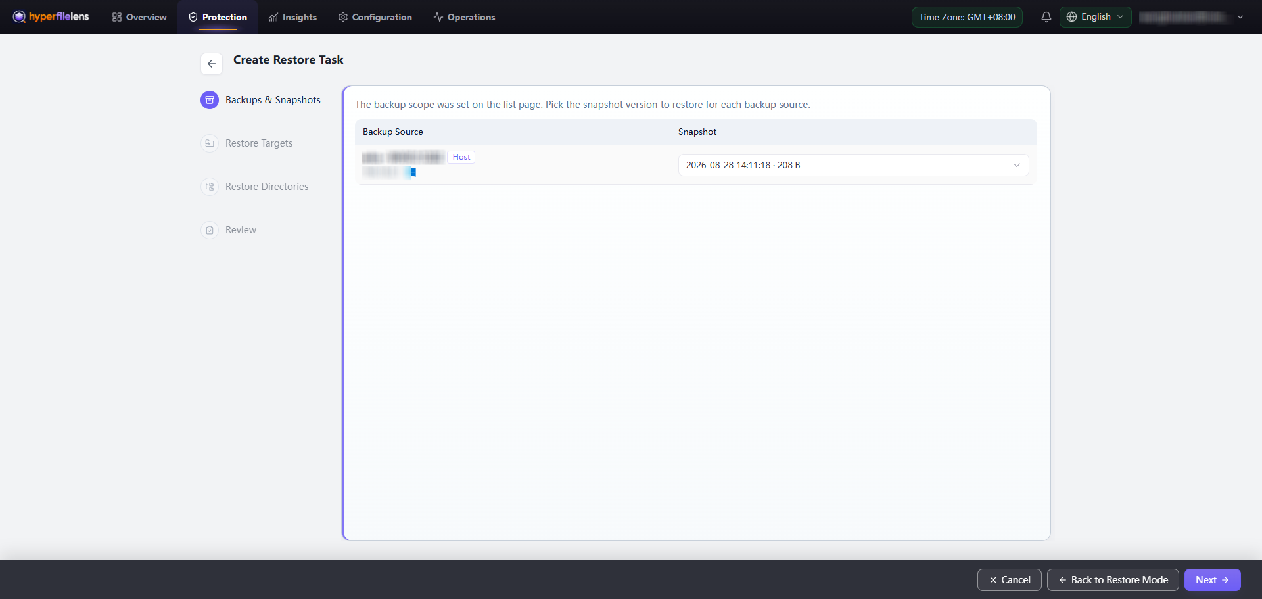Click the globe icon in language selector
Viewport: 1262px width, 599px height.
(1071, 17)
